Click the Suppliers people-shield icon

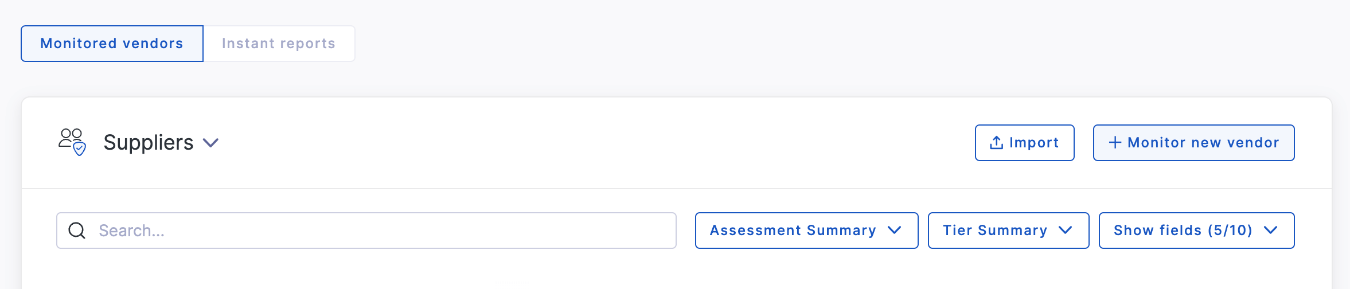[72, 142]
